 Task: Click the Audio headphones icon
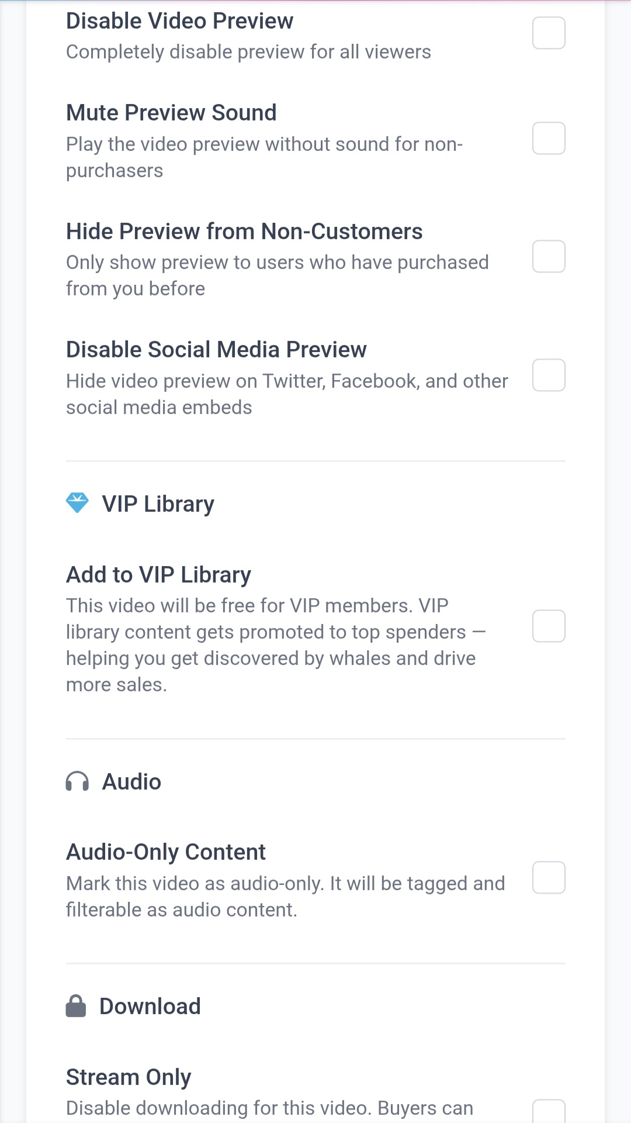77,781
